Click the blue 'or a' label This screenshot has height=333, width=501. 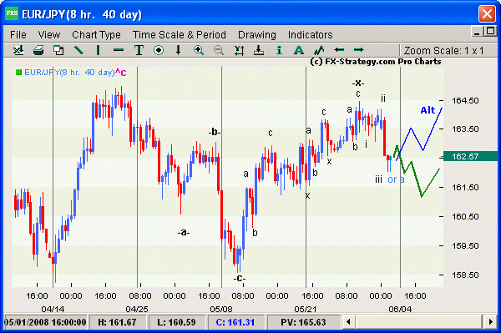coord(396,179)
